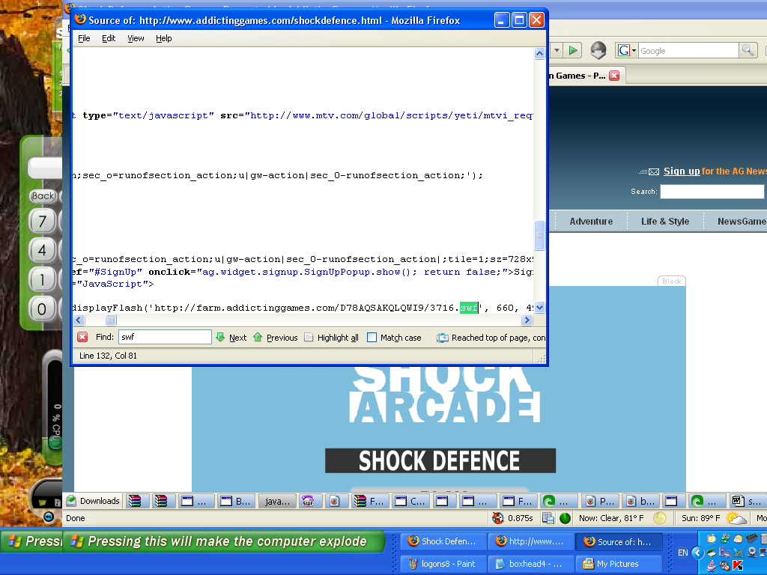Open the Help menu in source viewer
The width and height of the screenshot is (767, 575).
click(163, 38)
